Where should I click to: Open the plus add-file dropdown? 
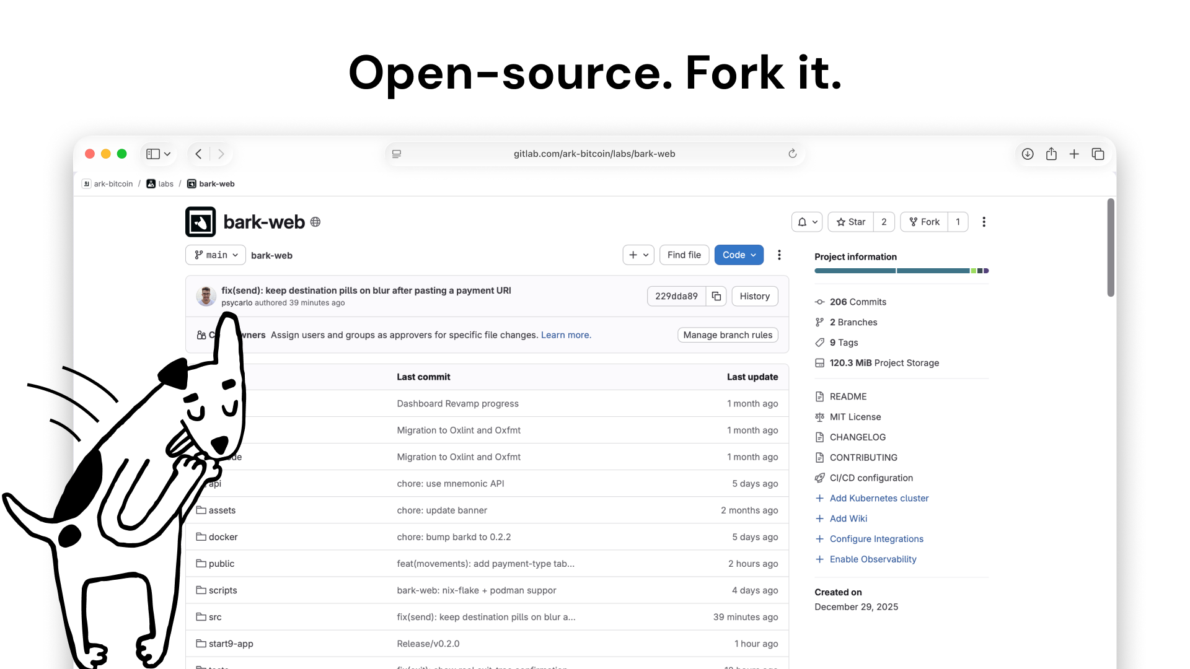(638, 255)
